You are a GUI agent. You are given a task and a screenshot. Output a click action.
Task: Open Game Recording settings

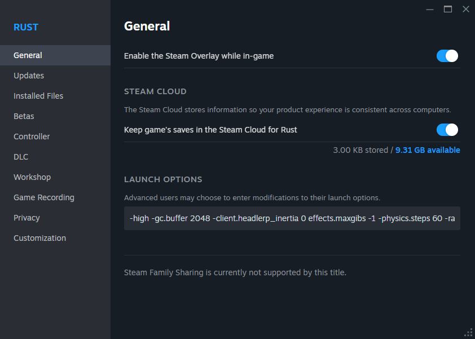tap(55, 197)
